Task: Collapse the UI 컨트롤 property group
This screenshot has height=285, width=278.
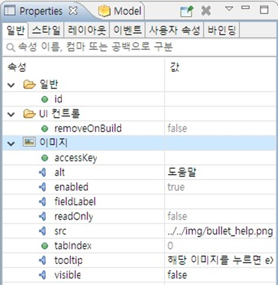Action: pyautogui.click(x=11, y=114)
